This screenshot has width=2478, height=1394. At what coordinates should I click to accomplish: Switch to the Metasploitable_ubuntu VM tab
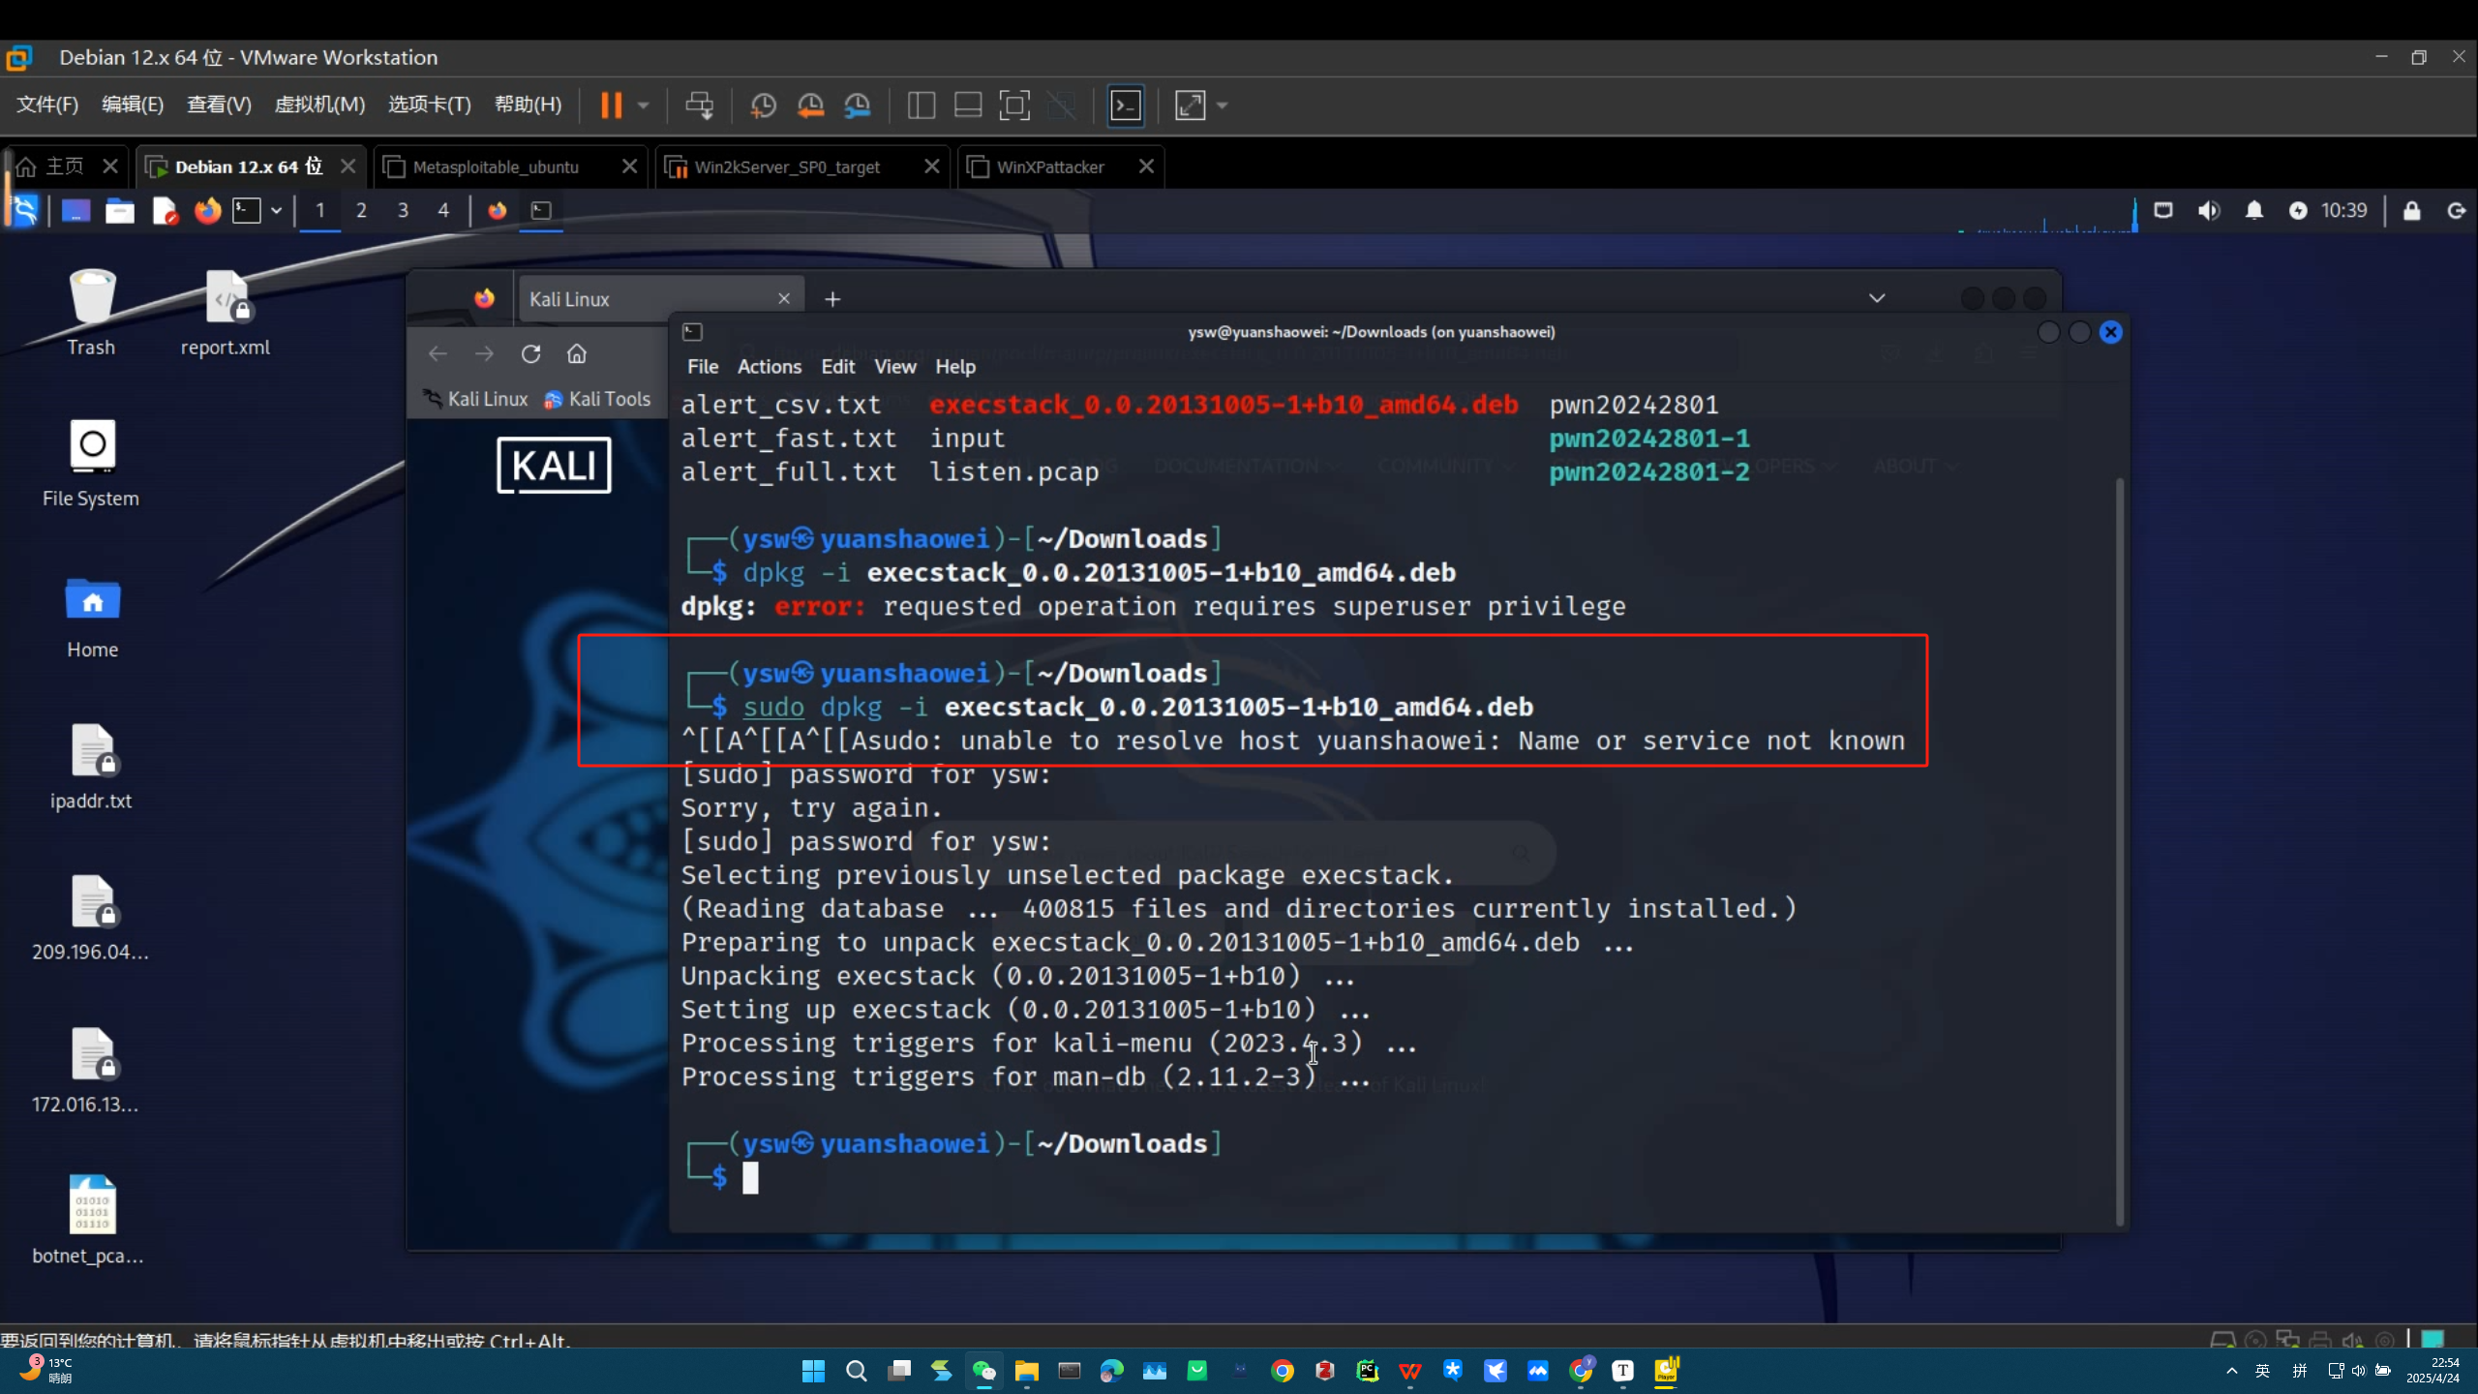point(496,167)
